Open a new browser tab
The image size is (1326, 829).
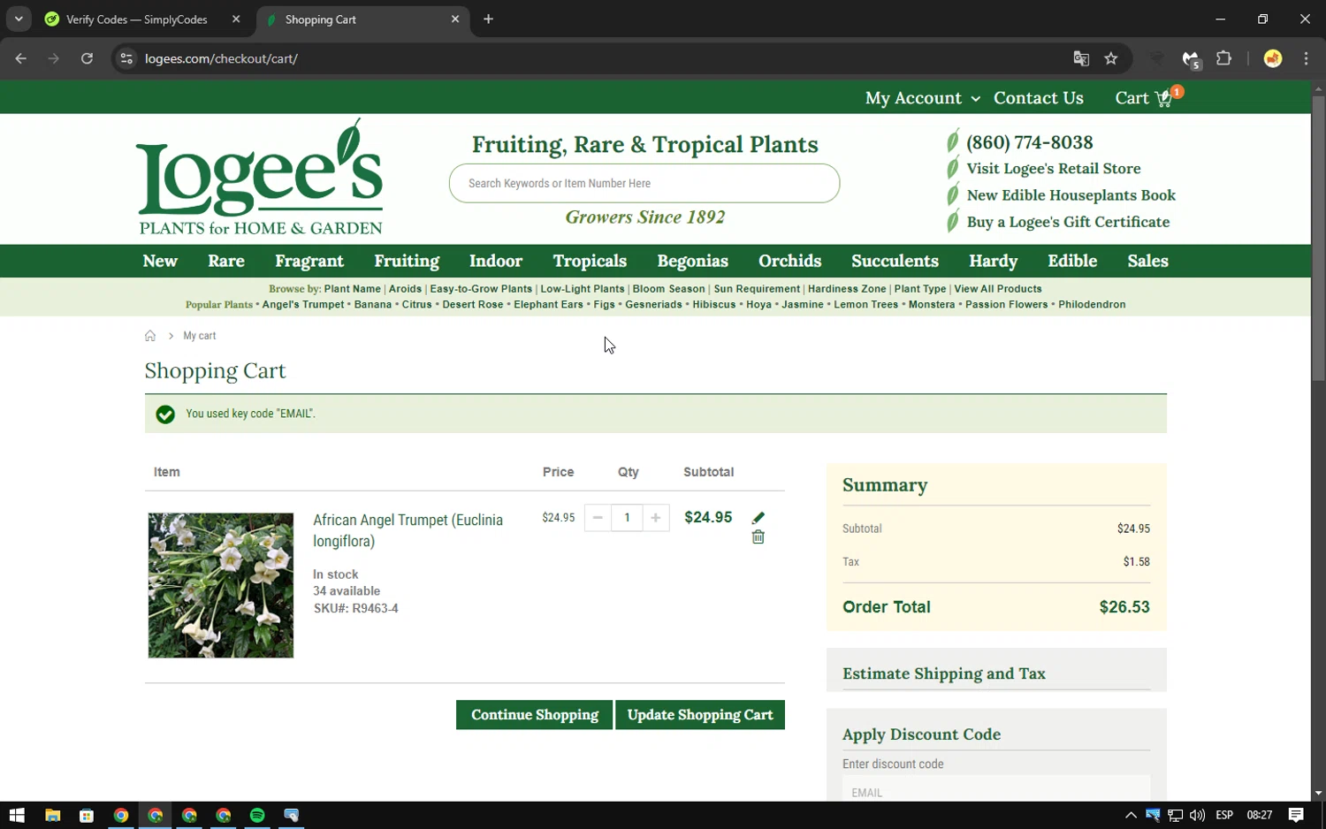pyautogui.click(x=488, y=19)
